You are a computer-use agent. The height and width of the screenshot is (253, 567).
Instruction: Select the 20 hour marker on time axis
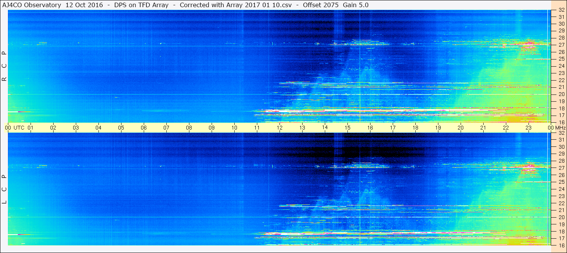[x=461, y=128]
